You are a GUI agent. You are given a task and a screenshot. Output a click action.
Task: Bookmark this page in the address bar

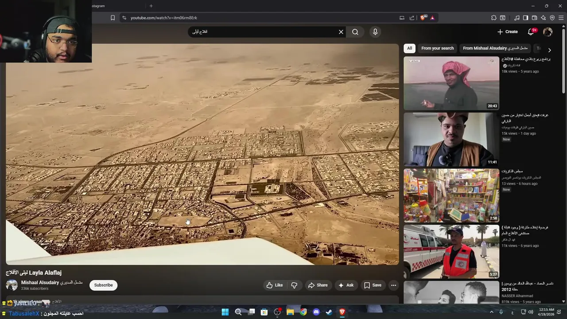tap(113, 18)
